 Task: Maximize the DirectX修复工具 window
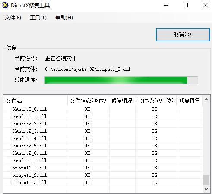pyautogui.click(x=186, y=6)
